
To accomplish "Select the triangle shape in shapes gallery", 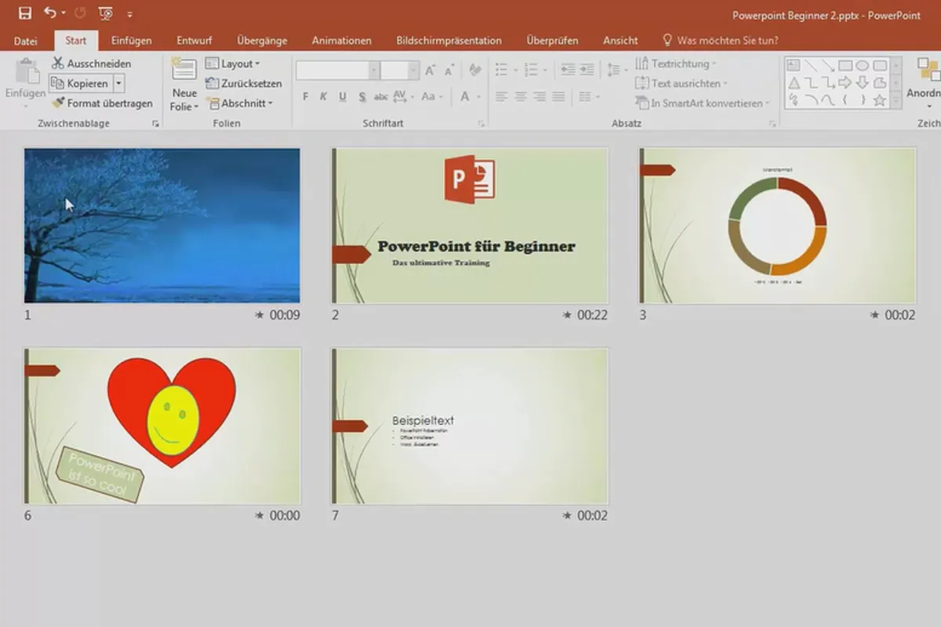I will click(793, 82).
